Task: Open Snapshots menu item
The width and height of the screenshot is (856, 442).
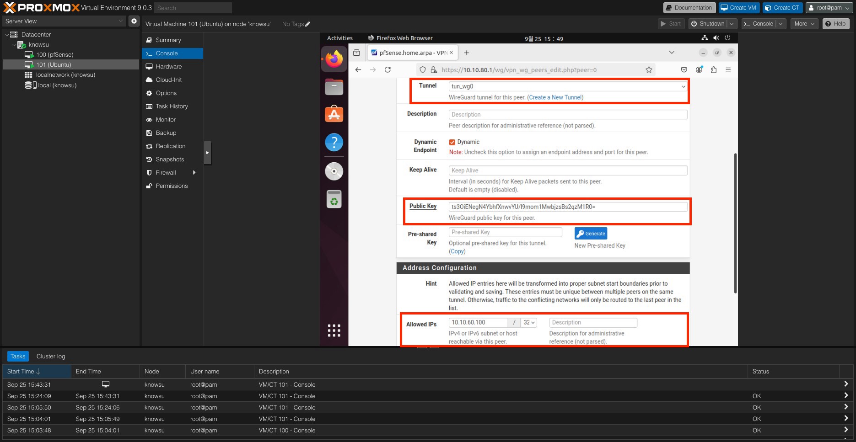Action: tap(172, 160)
